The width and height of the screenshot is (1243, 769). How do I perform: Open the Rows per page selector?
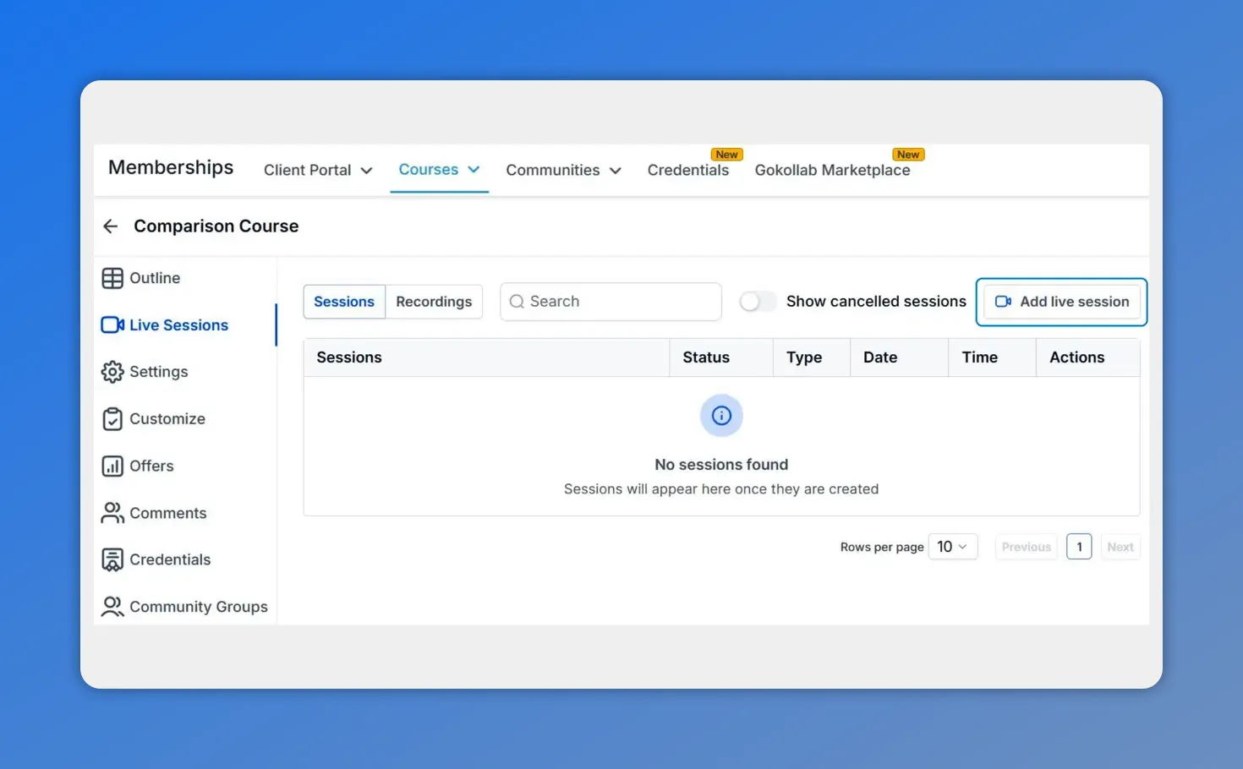click(952, 547)
